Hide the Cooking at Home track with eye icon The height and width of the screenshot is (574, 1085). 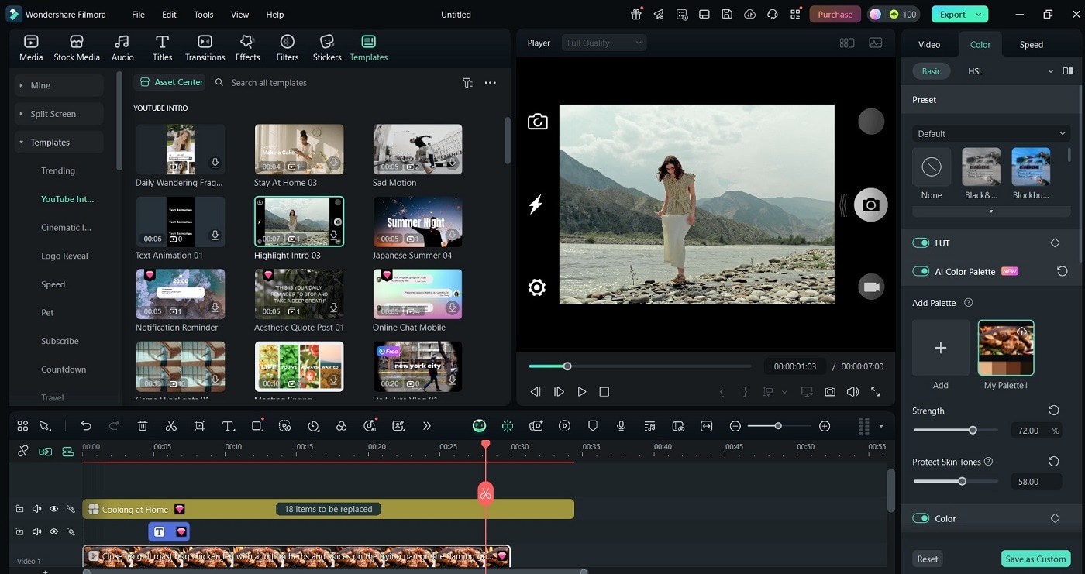[x=54, y=509]
